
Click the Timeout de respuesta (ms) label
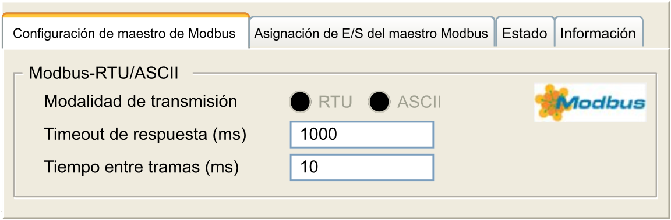point(145,135)
